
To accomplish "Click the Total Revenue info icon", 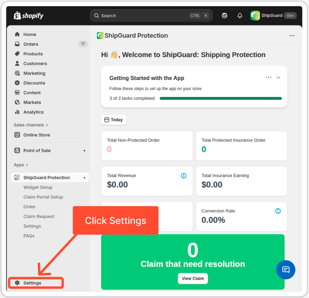I will 184,175.
